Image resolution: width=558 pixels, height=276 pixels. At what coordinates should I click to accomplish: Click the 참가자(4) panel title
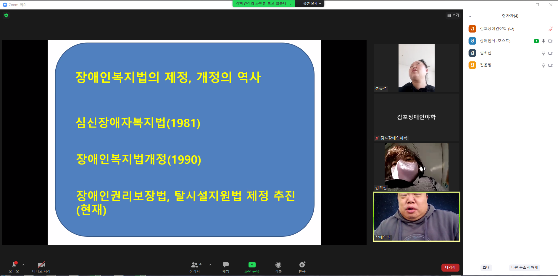click(x=510, y=16)
